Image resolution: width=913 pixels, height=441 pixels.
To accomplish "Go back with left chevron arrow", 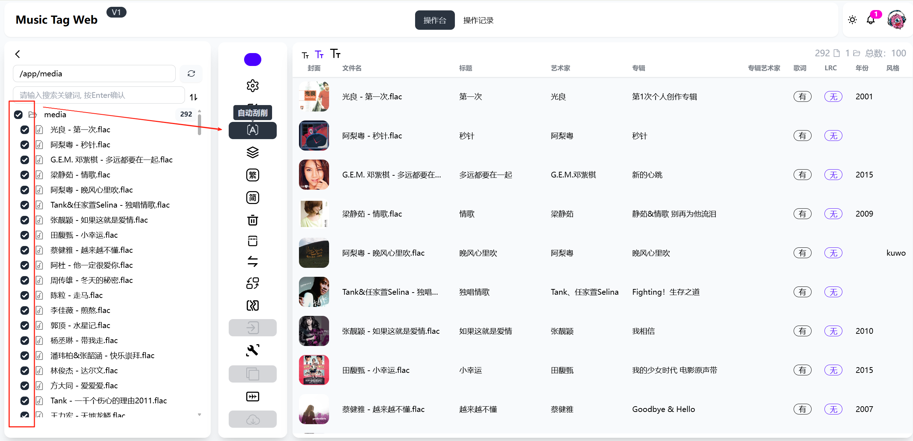I will point(18,54).
